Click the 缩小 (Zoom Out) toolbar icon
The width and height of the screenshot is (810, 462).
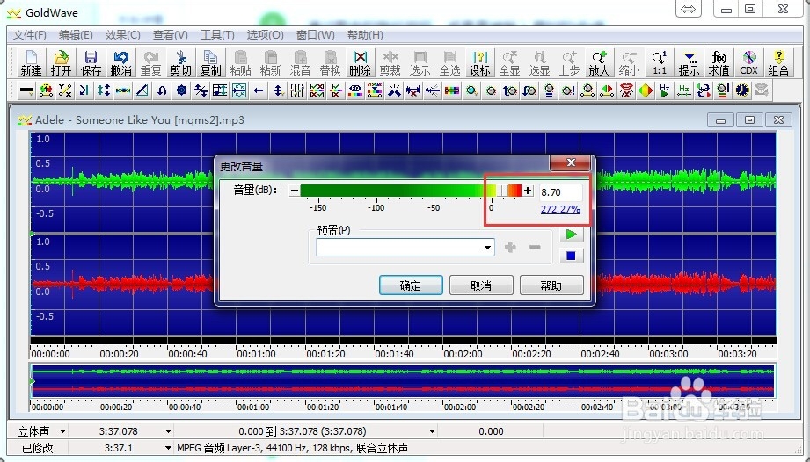coord(631,63)
